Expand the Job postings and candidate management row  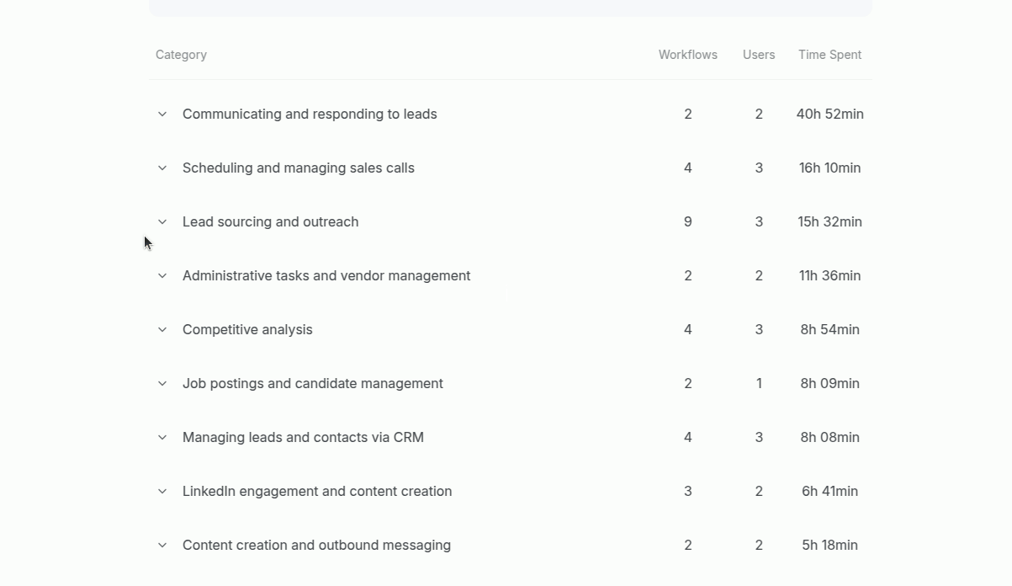click(x=162, y=383)
